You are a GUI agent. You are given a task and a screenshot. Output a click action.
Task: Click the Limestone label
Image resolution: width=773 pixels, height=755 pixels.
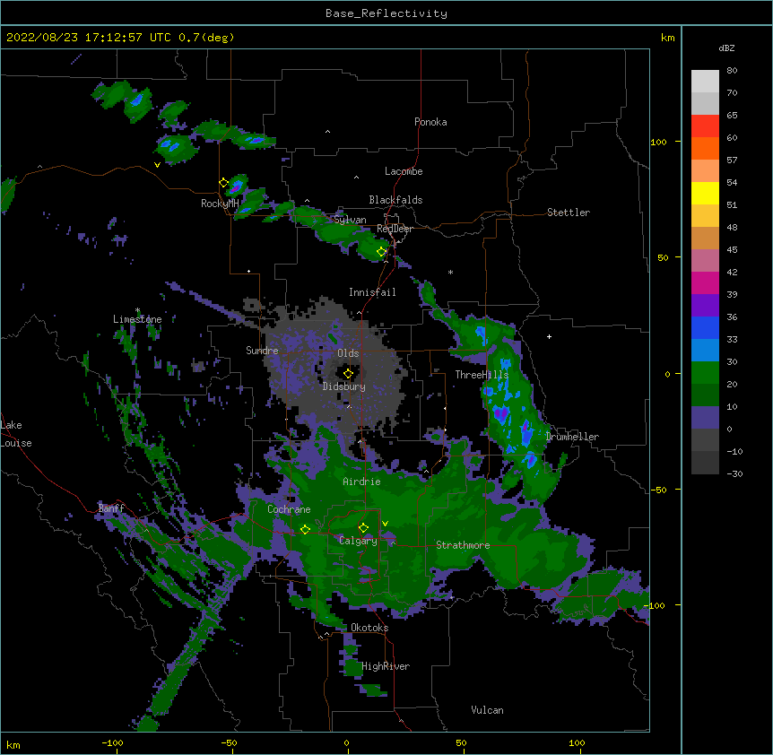coord(137,319)
